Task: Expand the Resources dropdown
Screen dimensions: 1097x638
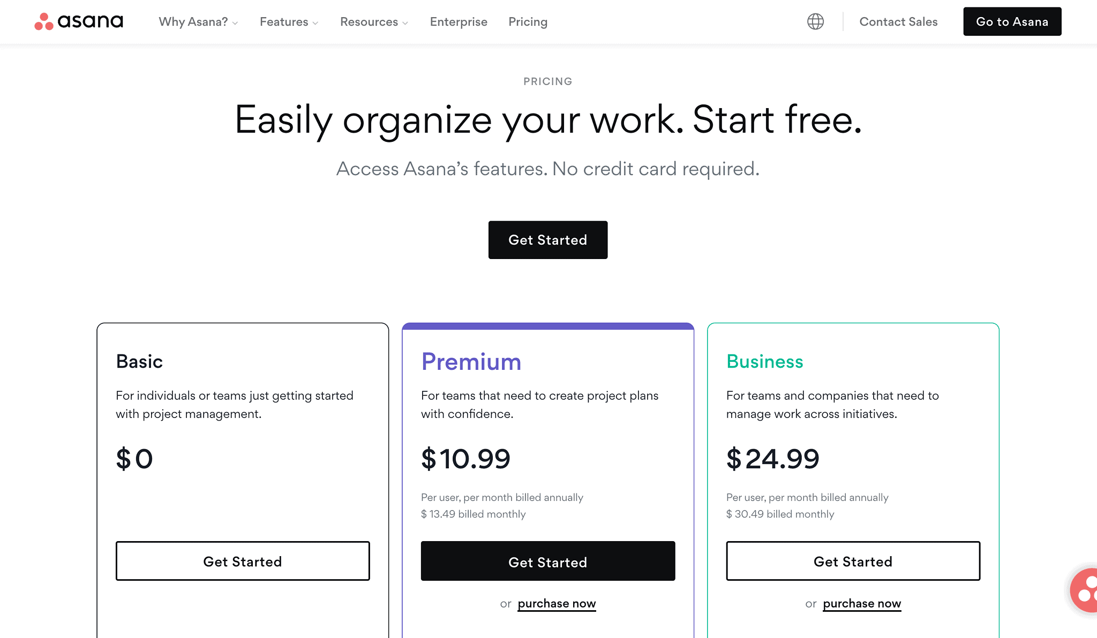Action: 374,22
